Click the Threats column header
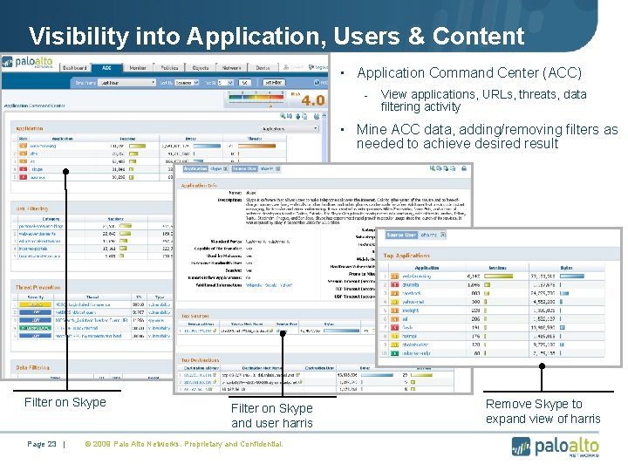Image resolution: width=628 pixels, height=471 pixels. [x=255, y=139]
